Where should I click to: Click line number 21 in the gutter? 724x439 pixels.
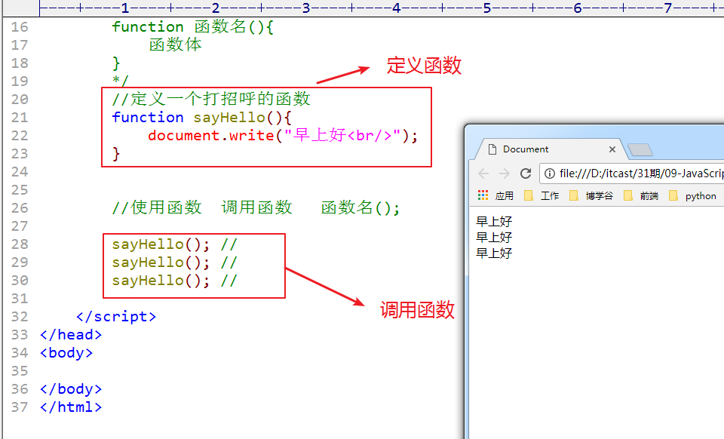[x=20, y=118]
